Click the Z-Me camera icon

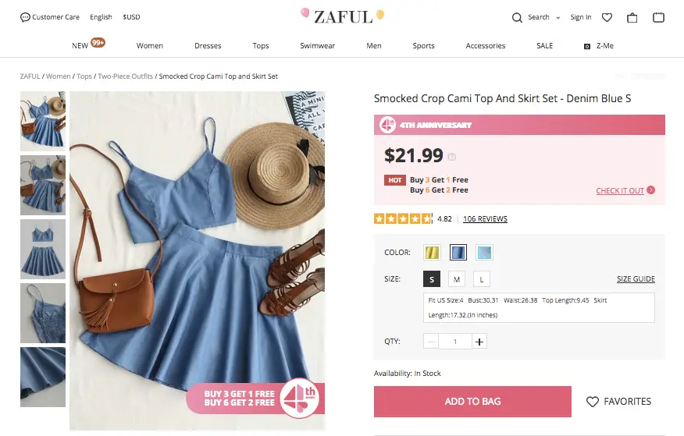coord(587,46)
